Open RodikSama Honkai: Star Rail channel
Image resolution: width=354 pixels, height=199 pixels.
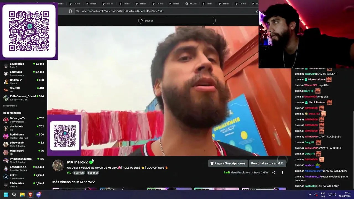pos(24,136)
